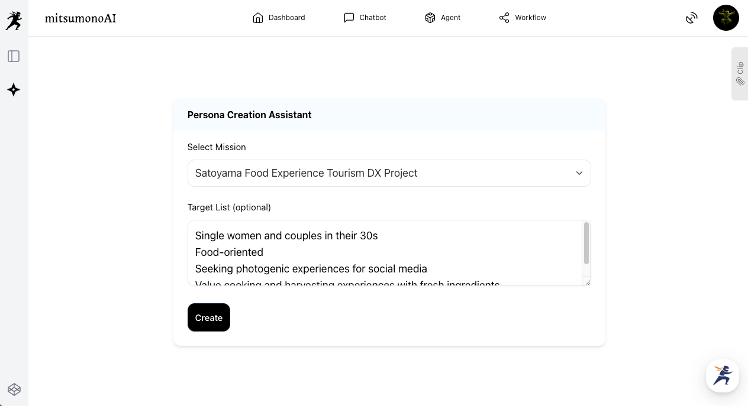This screenshot has height=406, width=748.
Task: Switch to the Workflow menu item
Action: (530, 18)
